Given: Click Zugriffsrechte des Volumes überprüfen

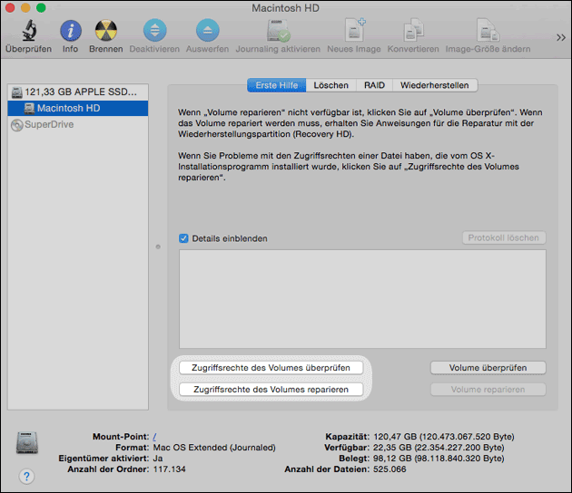Looking at the screenshot, I should (x=271, y=368).
